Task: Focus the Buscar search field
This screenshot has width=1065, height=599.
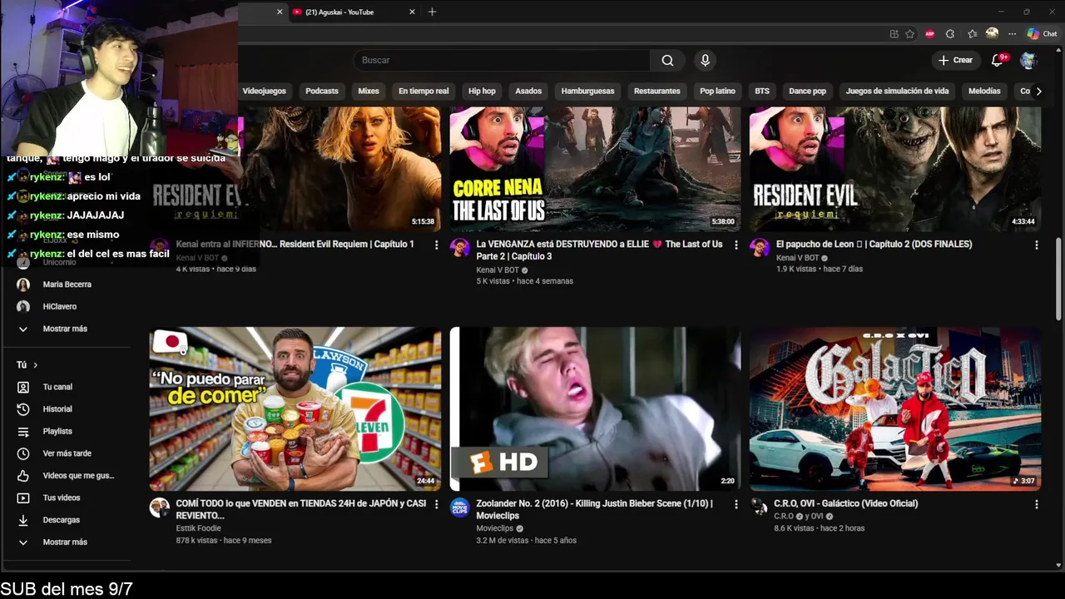Action: tap(502, 60)
